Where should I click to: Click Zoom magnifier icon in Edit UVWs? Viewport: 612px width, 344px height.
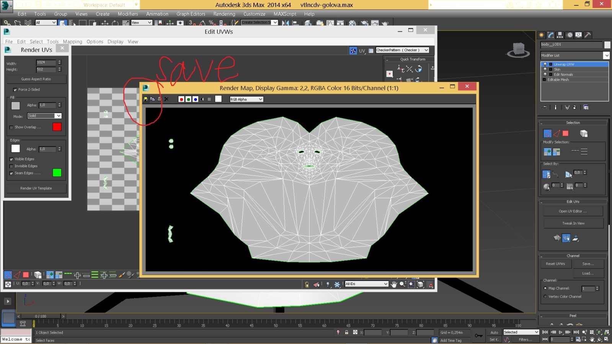click(403, 284)
